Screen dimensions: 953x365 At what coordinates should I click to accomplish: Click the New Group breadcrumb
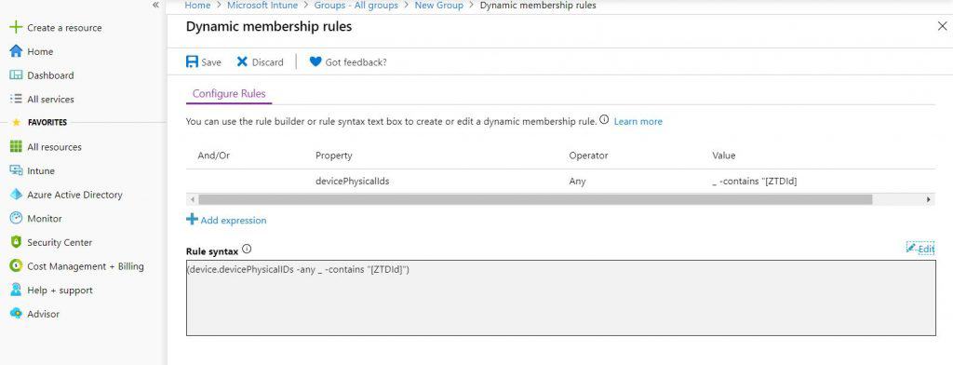coord(439,6)
